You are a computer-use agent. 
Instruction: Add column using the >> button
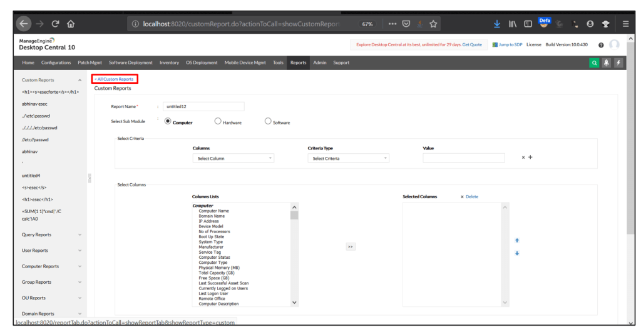(x=351, y=246)
